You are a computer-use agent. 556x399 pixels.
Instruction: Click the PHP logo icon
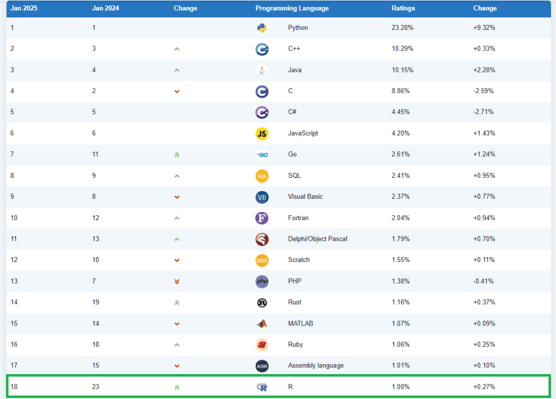pyautogui.click(x=262, y=281)
